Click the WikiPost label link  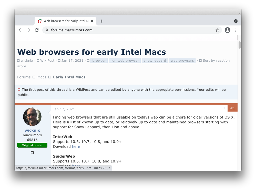coord(47,61)
